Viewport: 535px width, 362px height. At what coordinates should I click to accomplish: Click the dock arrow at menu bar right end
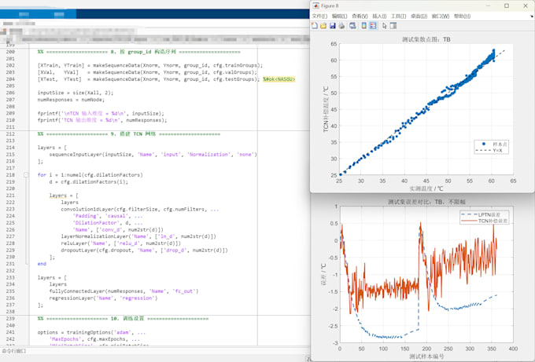pos(532,16)
